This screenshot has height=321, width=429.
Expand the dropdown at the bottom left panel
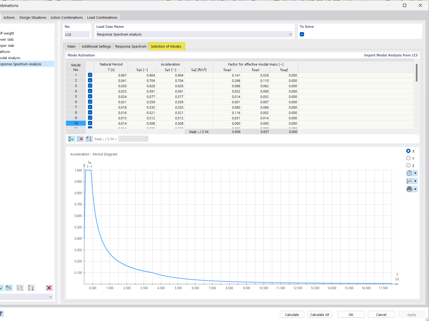(50, 297)
